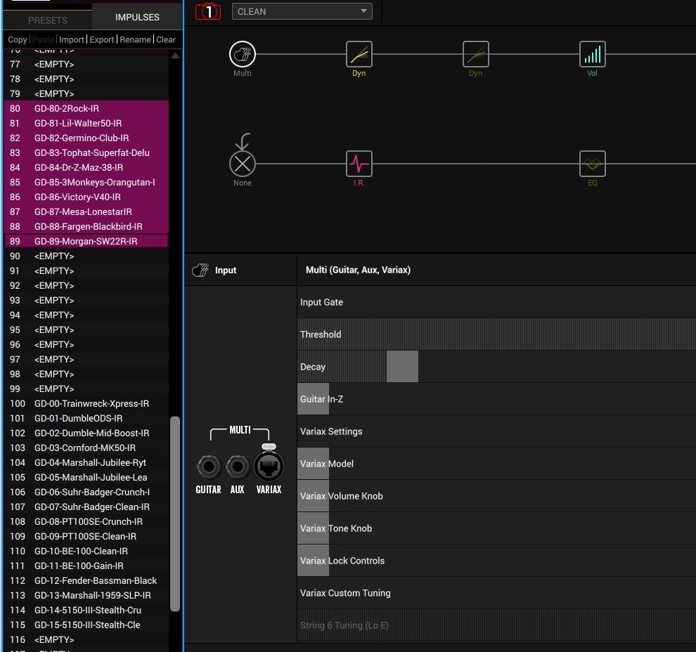Select the None input block on the lower path
This screenshot has width=696, height=652.
pos(243,164)
